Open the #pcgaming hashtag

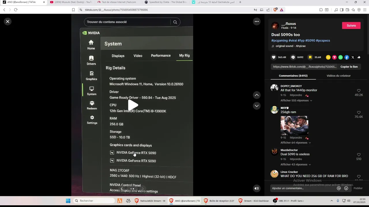(279, 41)
